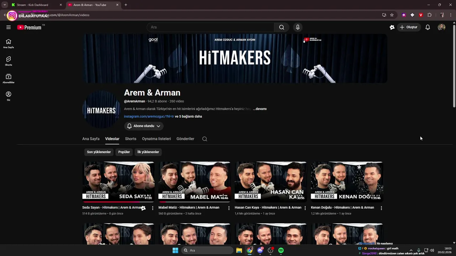Select the Son yüklenenler filter chip

pos(99,152)
